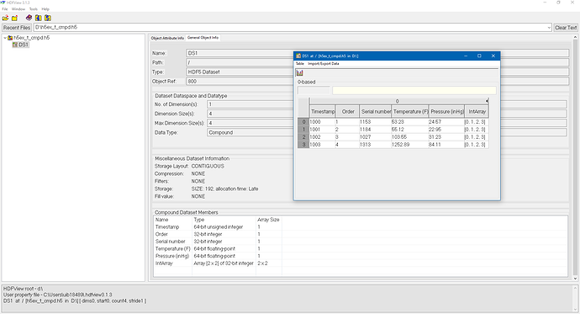Open the Tools menu
580x314 pixels.
point(34,9)
